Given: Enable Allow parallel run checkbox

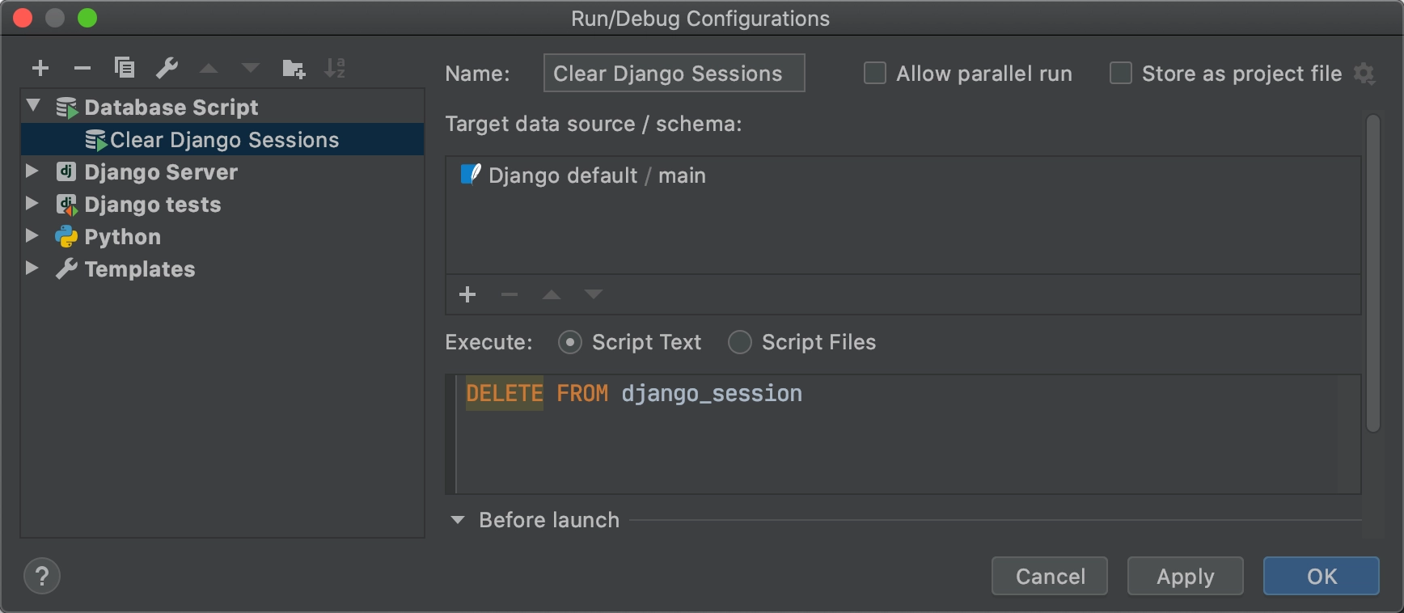Looking at the screenshot, I should coord(875,74).
